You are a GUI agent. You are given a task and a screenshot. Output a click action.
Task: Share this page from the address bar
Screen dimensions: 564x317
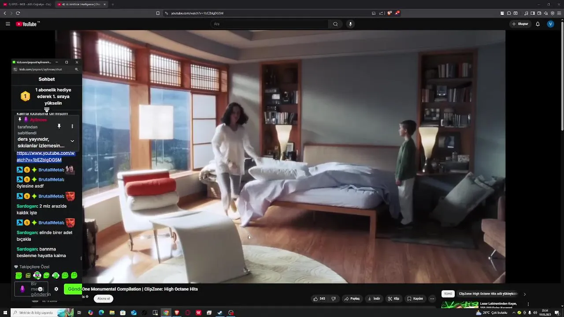pyautogui.click(x=381, y=13)
